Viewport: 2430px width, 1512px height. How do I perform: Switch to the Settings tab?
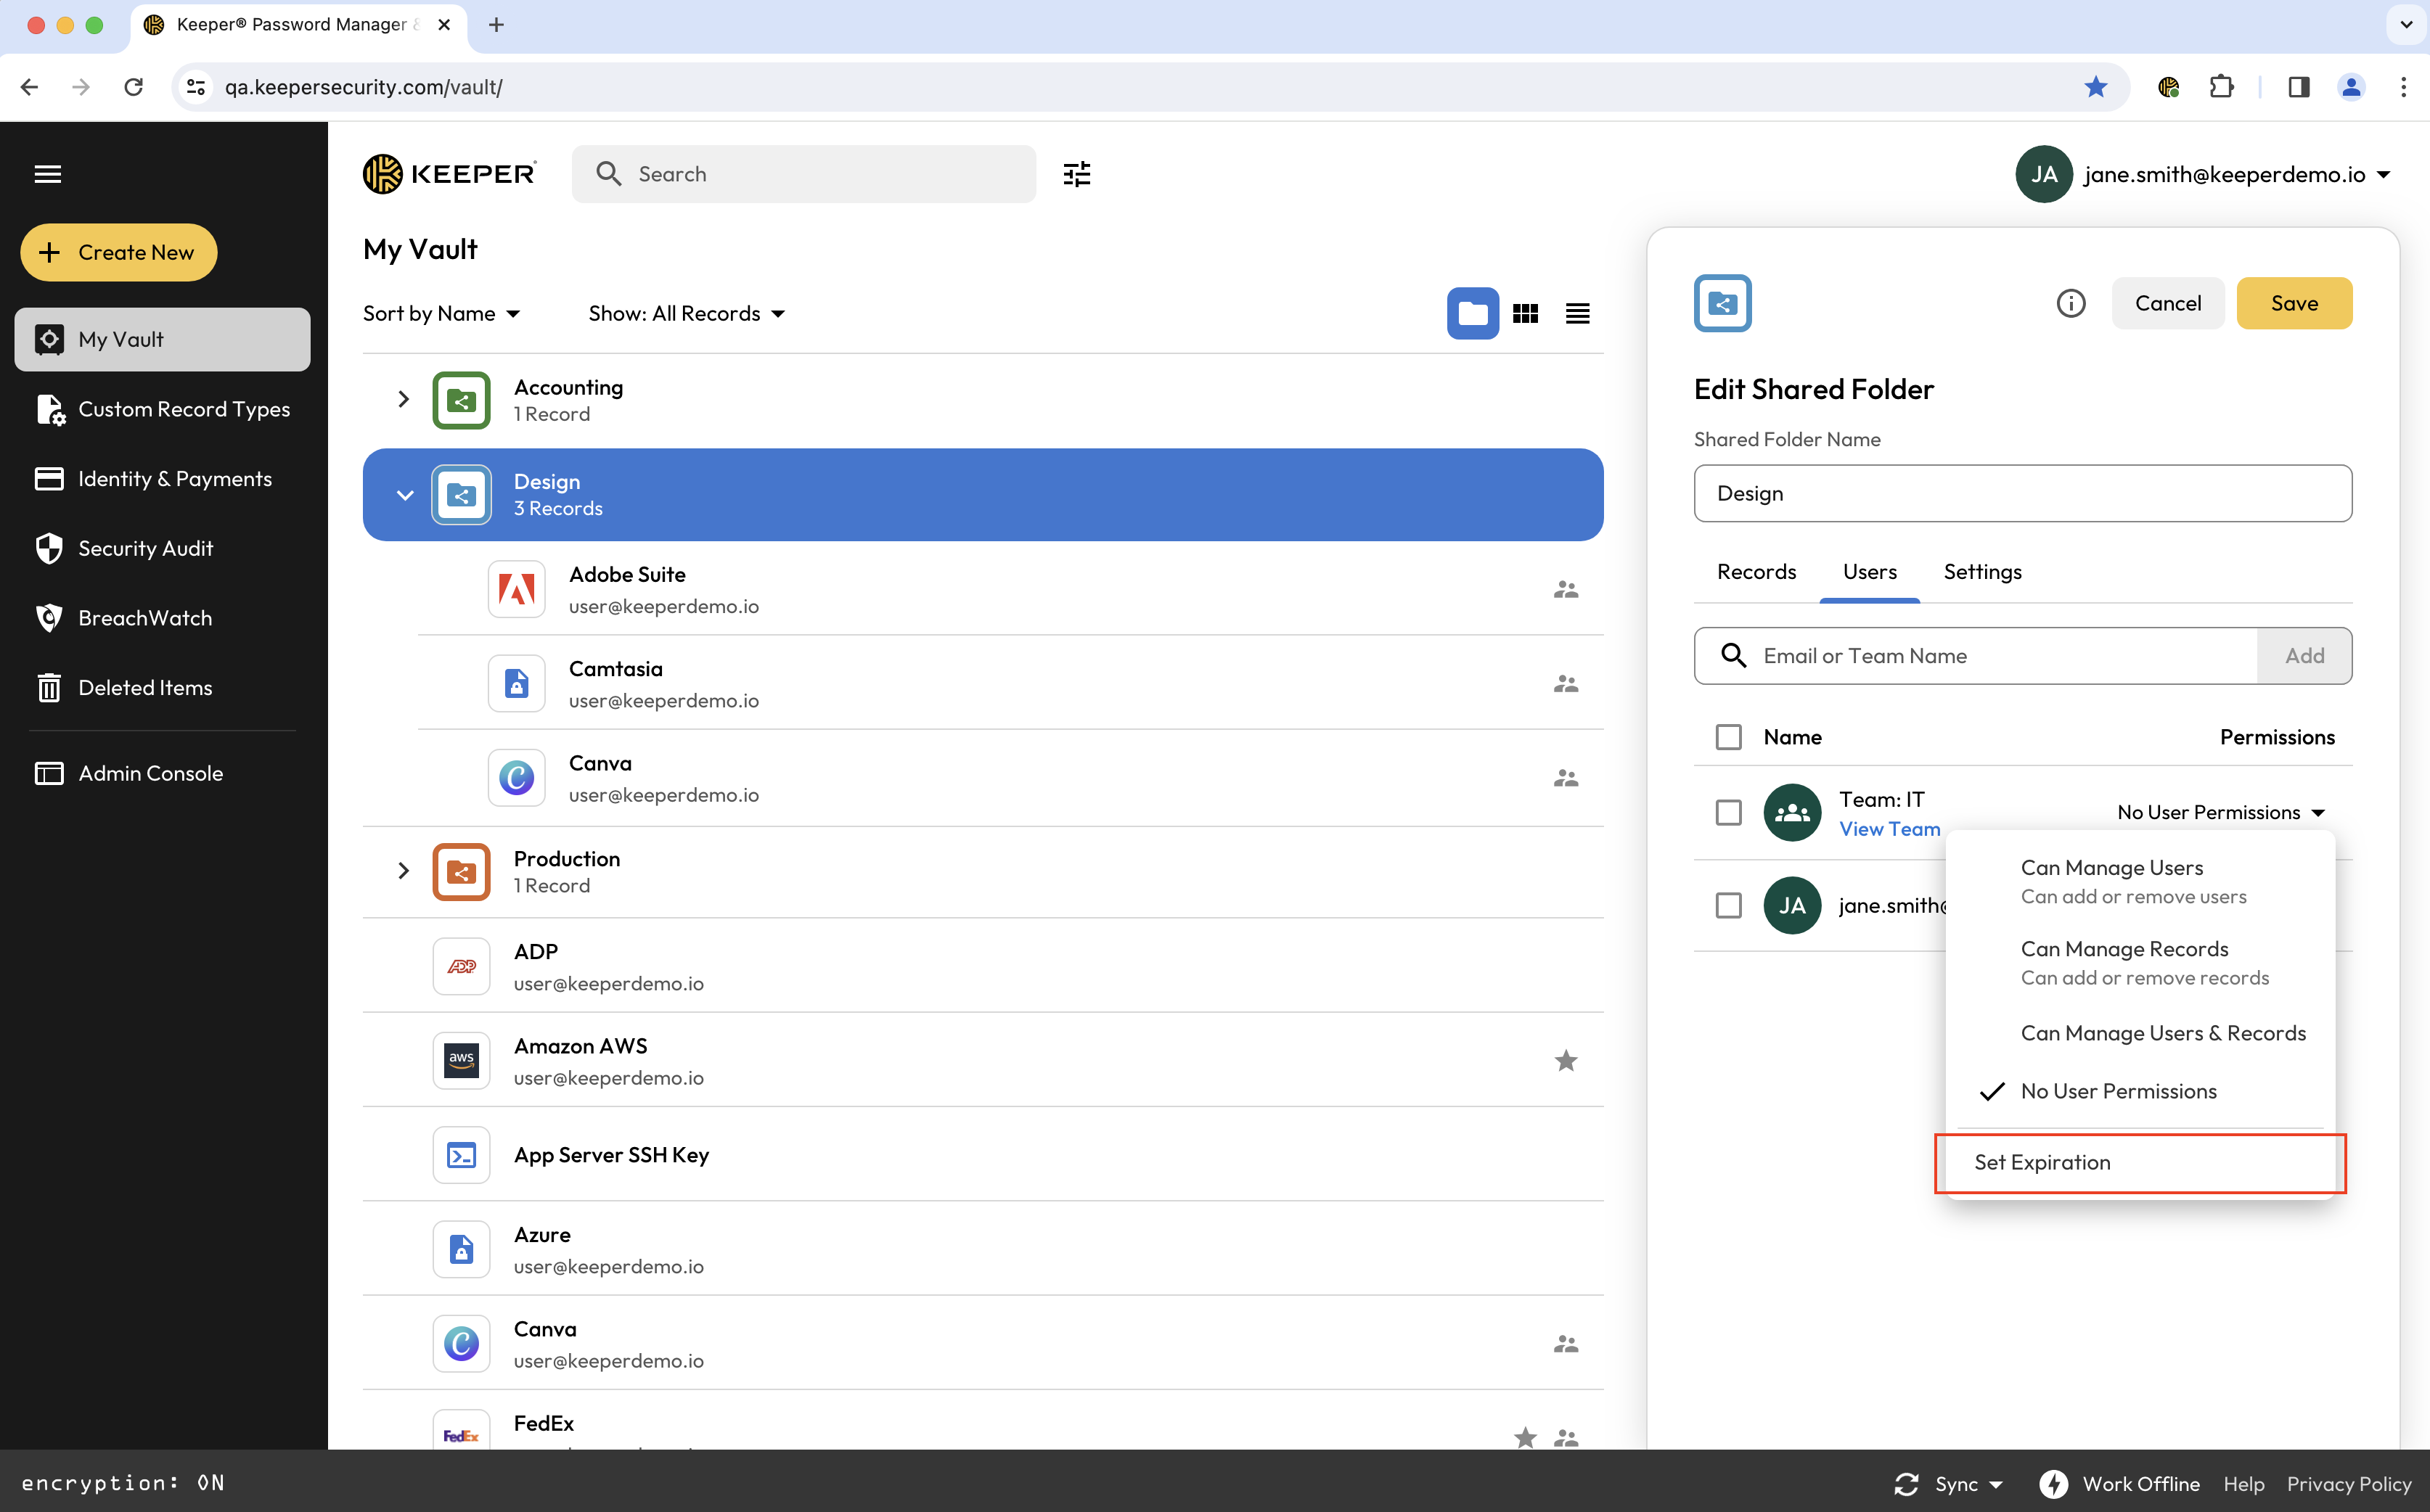(1982, 572)
